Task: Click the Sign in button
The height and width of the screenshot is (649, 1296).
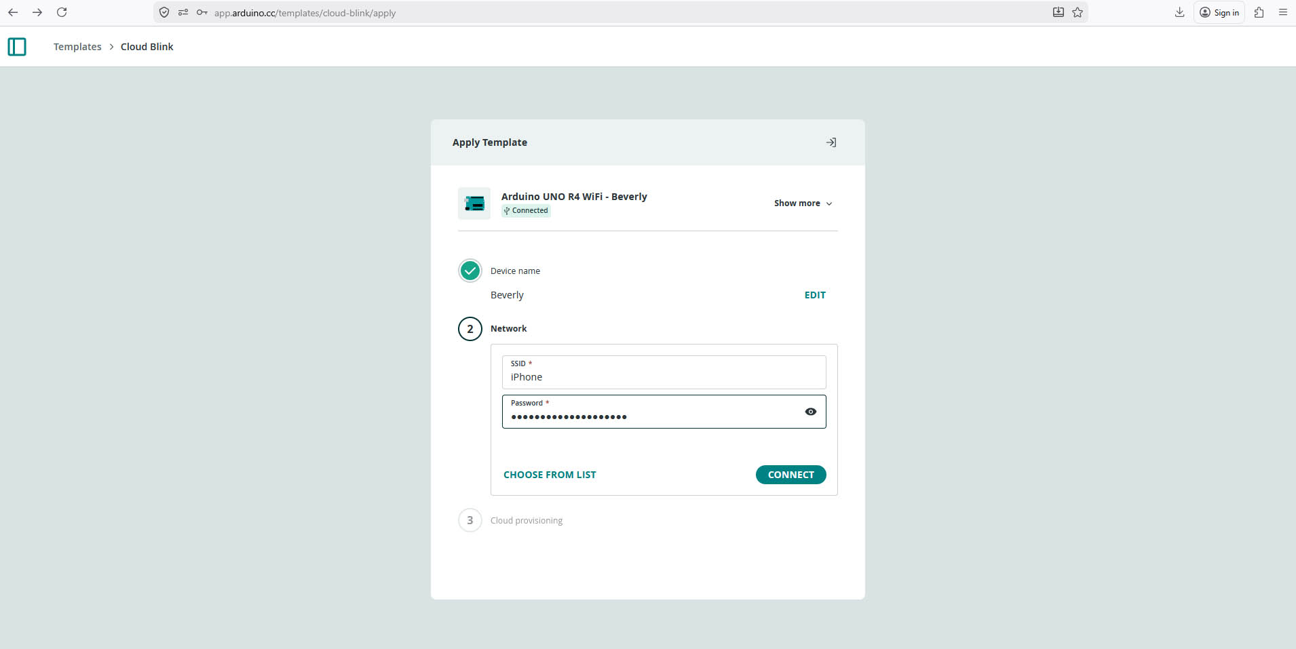Action: point(1219,12)
